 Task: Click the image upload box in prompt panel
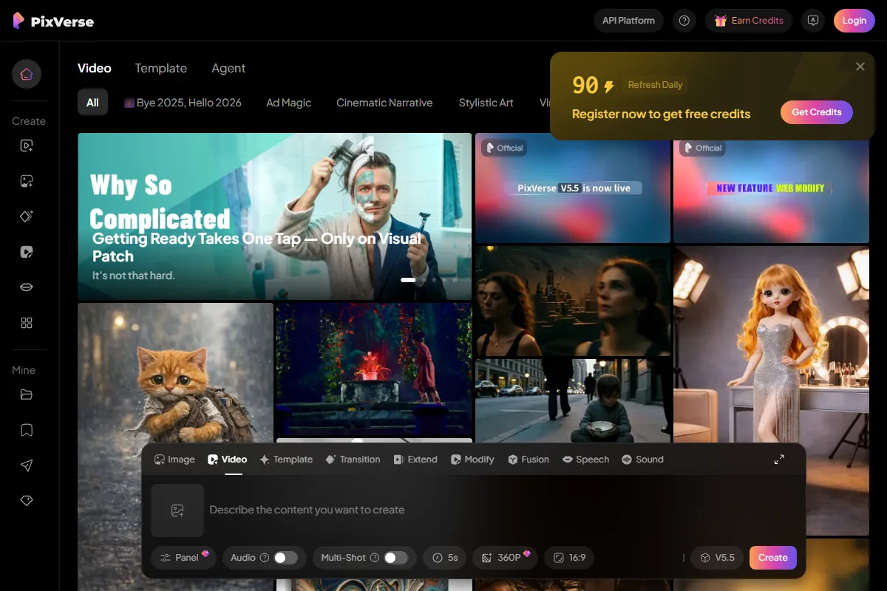177,510
